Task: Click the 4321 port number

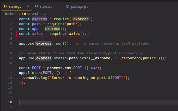Action: [x=95, y=68]
